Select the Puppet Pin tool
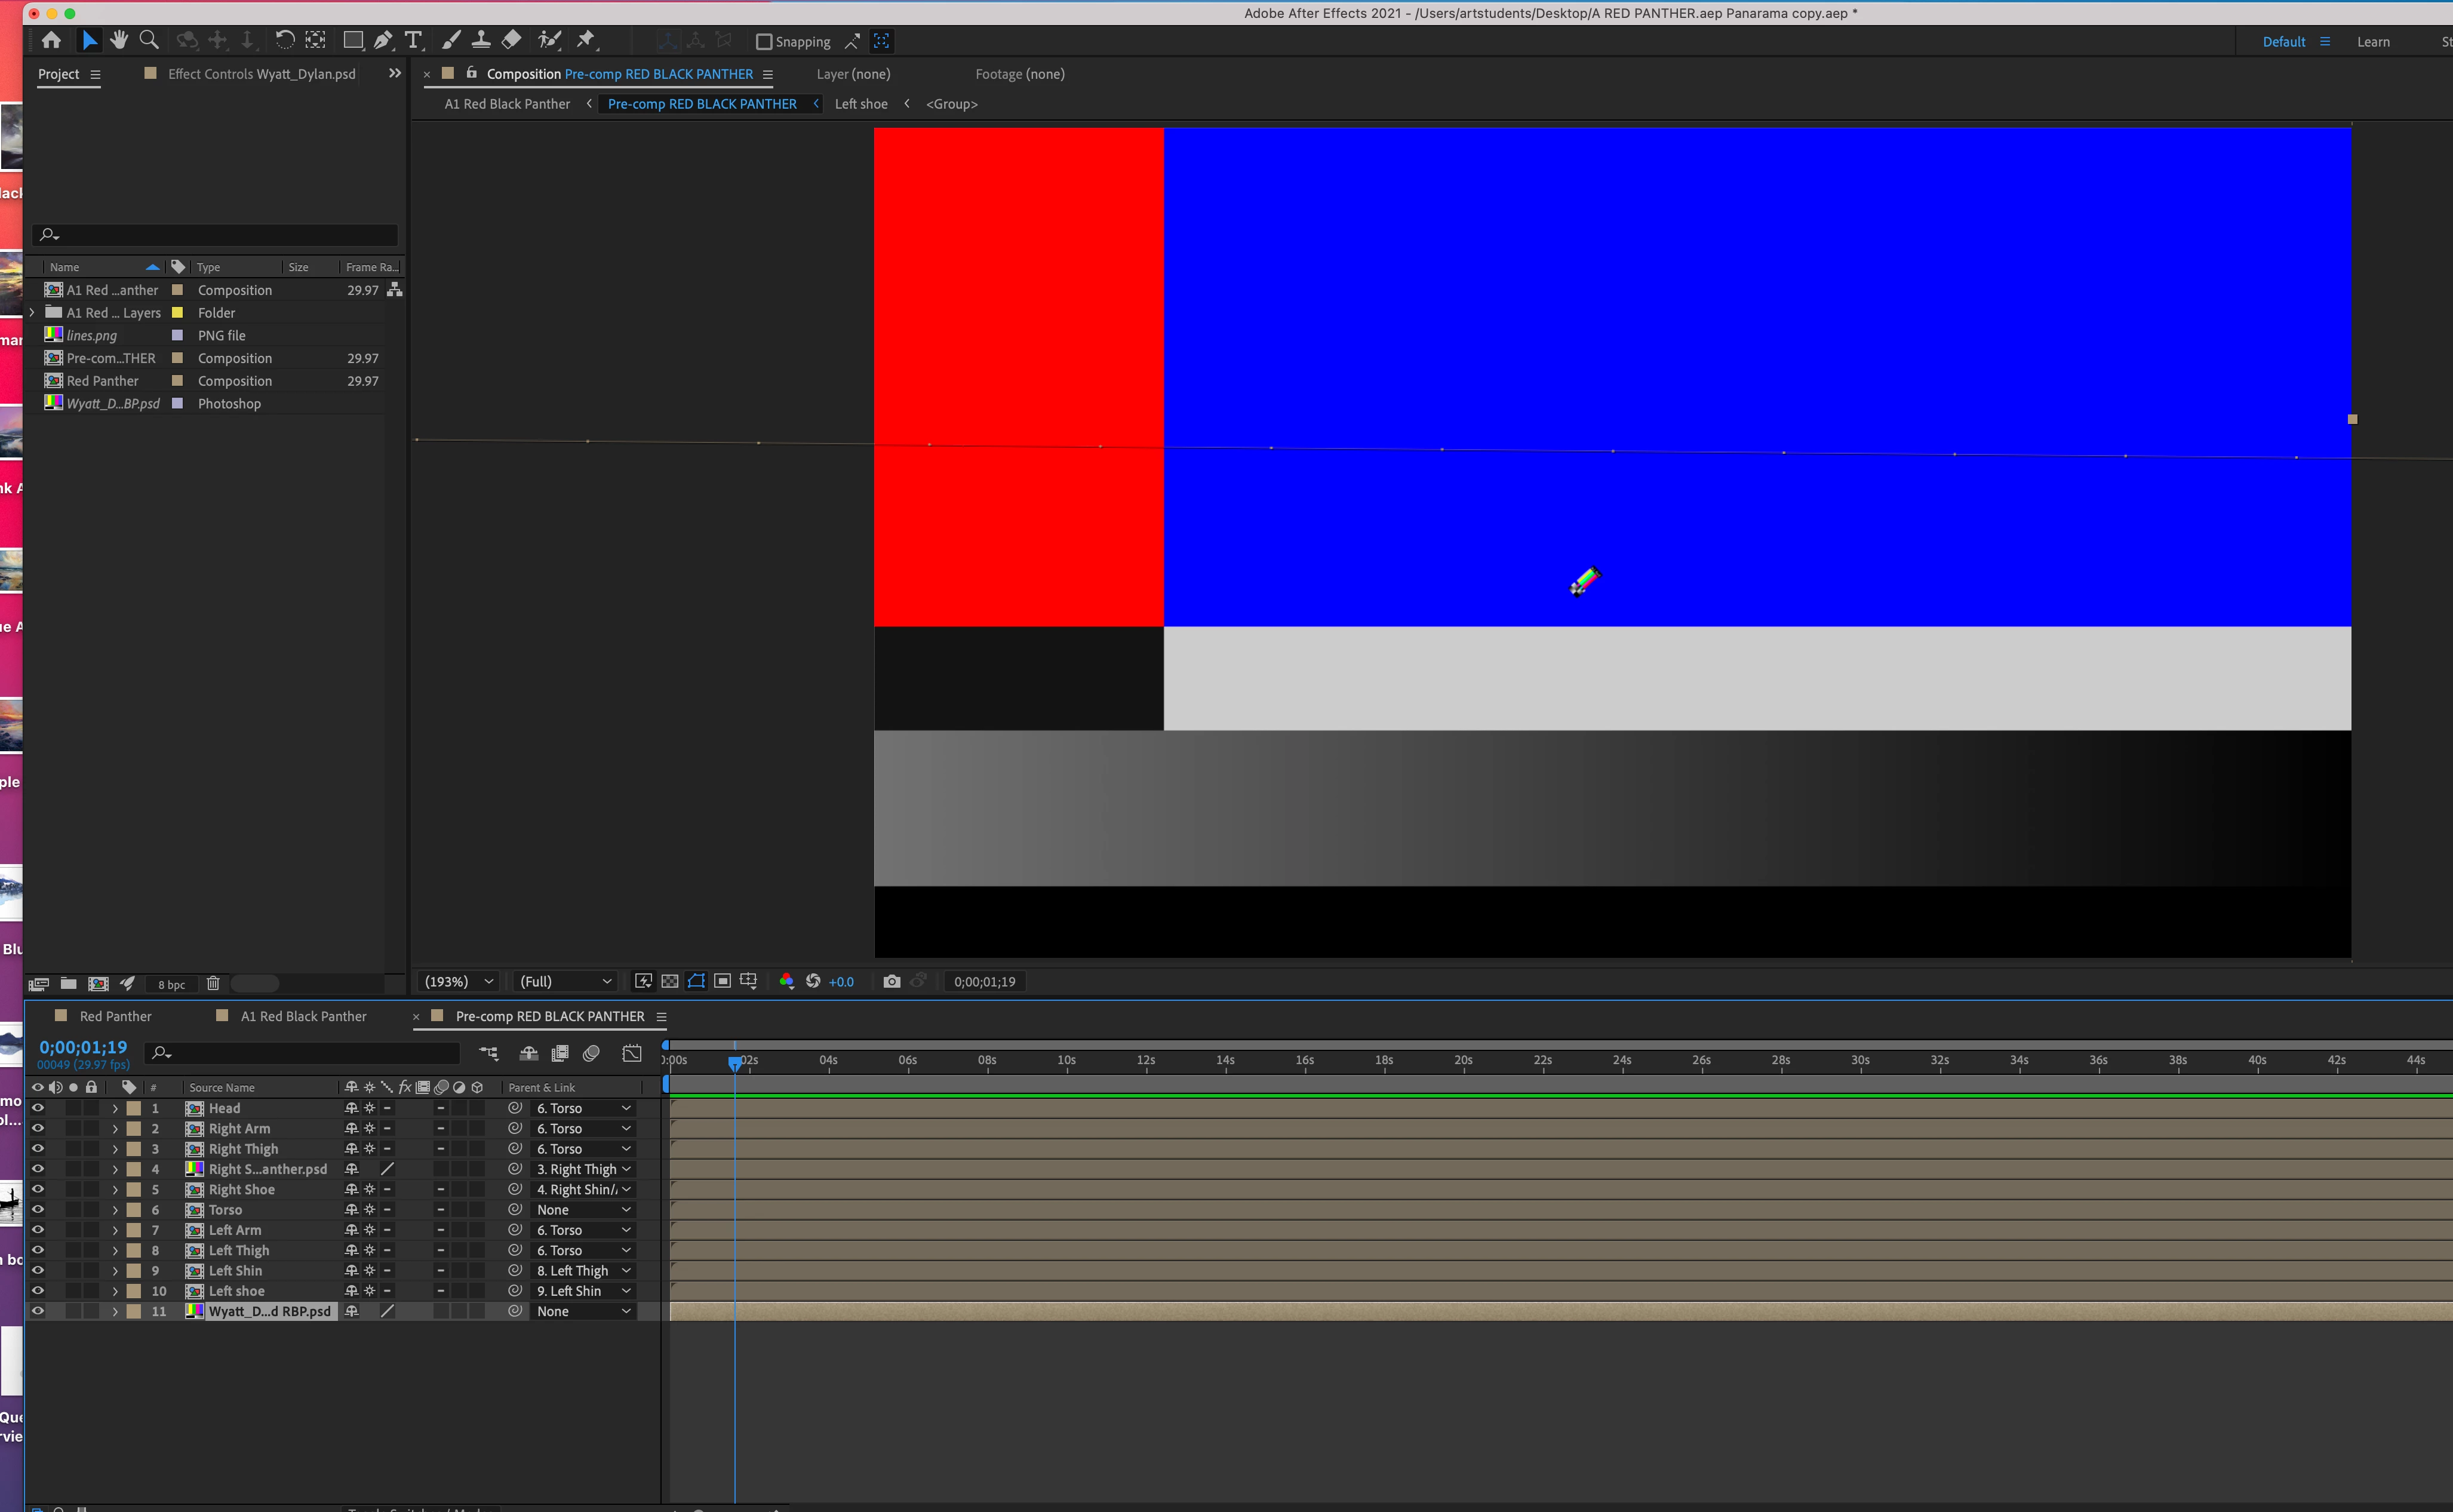 point(586,40)
